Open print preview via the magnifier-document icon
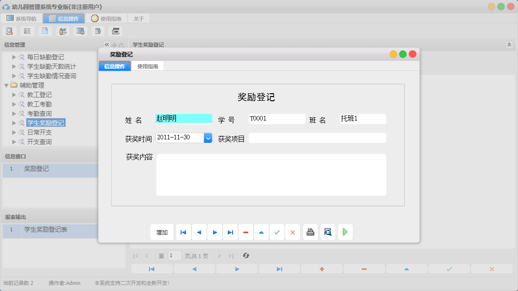 [x=327, y=232]
